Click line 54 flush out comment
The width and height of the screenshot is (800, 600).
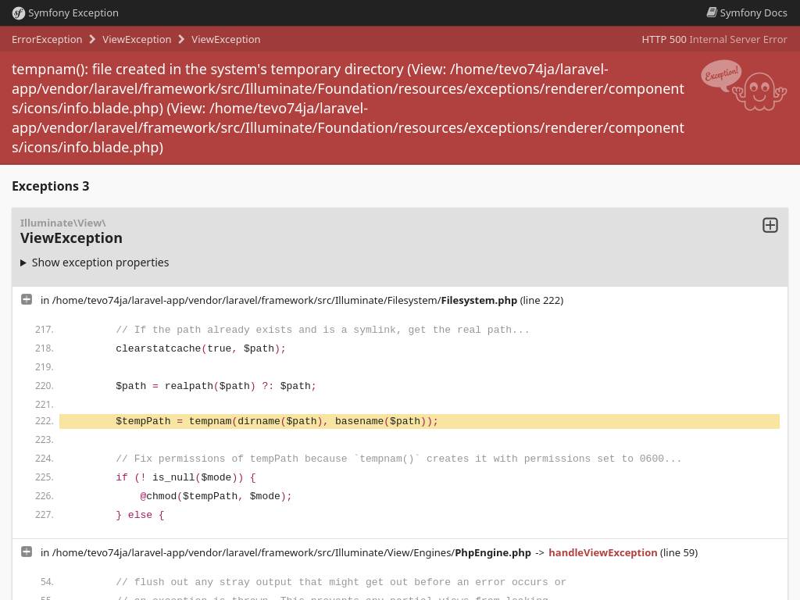[x=341, y=582]
